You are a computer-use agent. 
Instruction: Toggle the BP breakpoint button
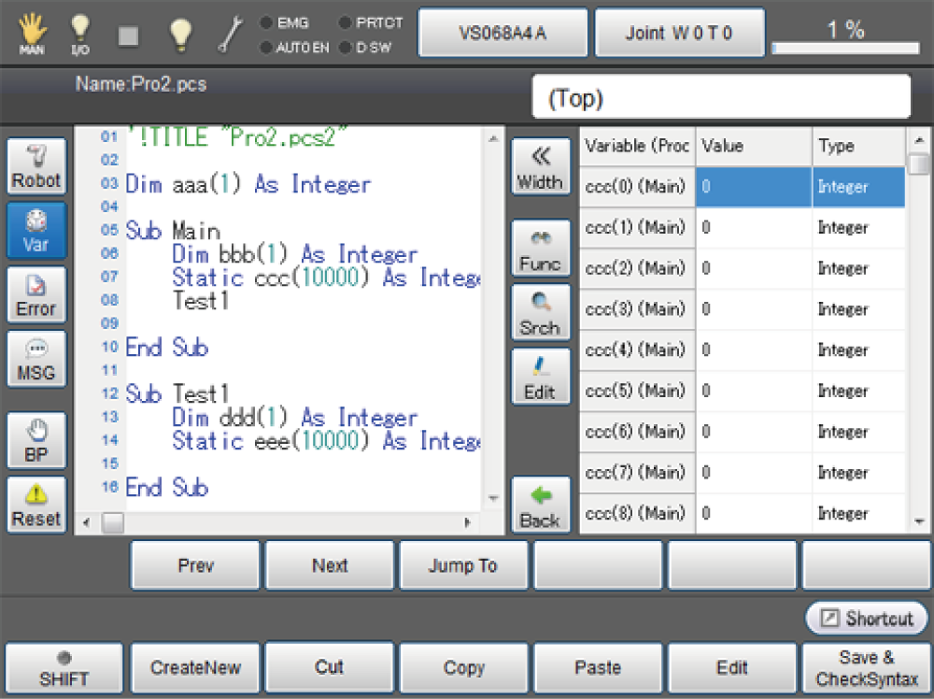36,439
